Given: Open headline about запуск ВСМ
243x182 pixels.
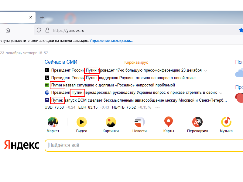Looking at the screenshot, I should (139, 100).
